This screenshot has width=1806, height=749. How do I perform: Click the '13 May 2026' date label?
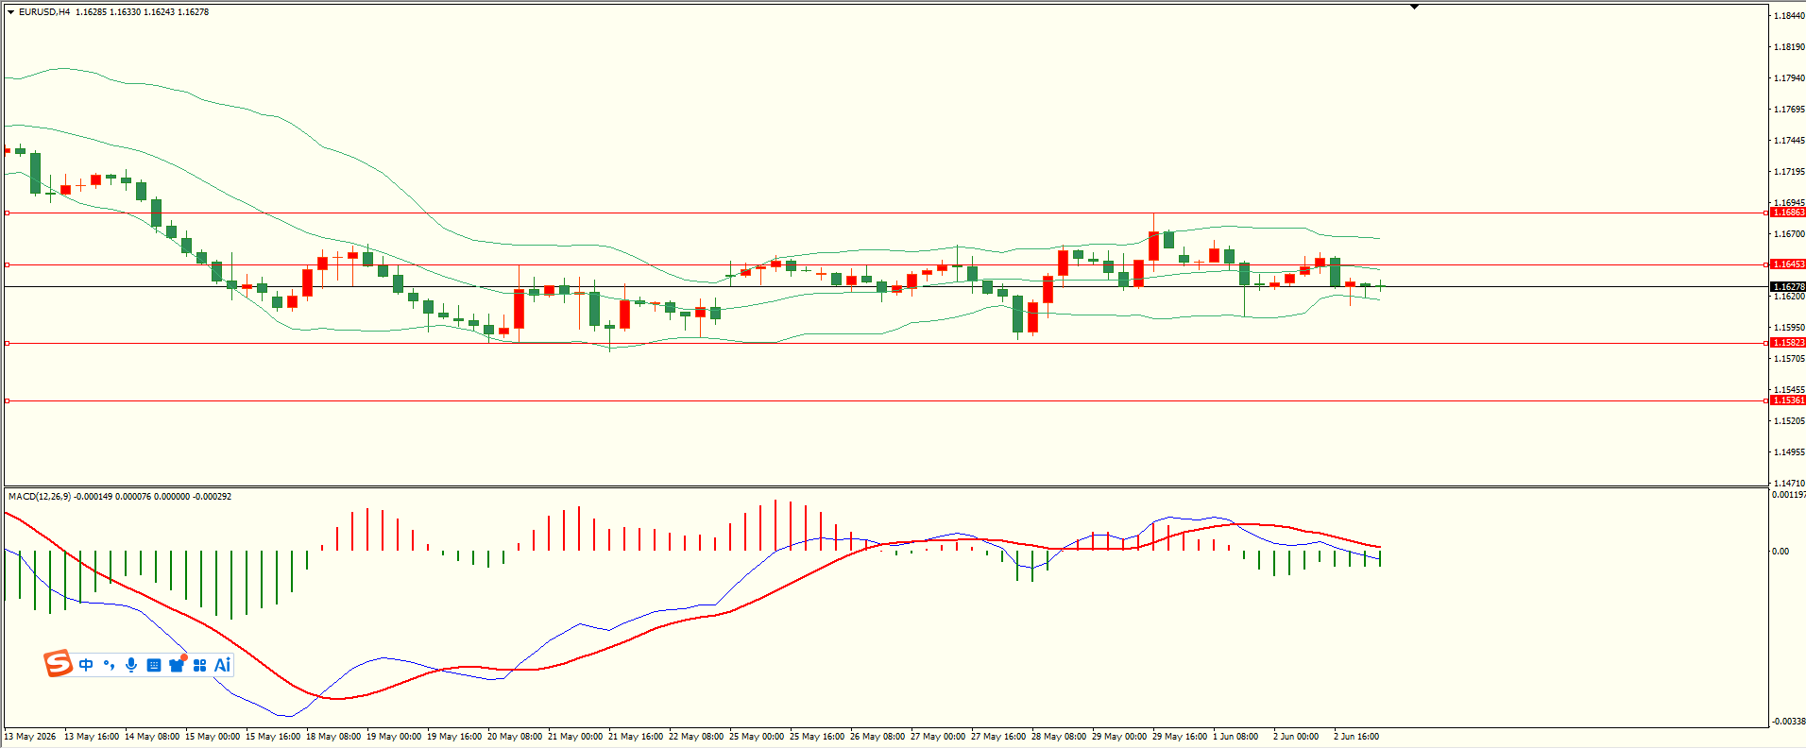[30, 737]
